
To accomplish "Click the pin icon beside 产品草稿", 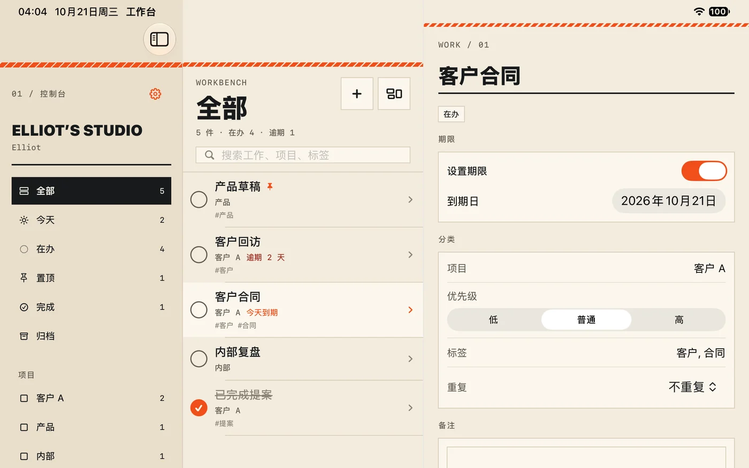I will tap(270, 187).
